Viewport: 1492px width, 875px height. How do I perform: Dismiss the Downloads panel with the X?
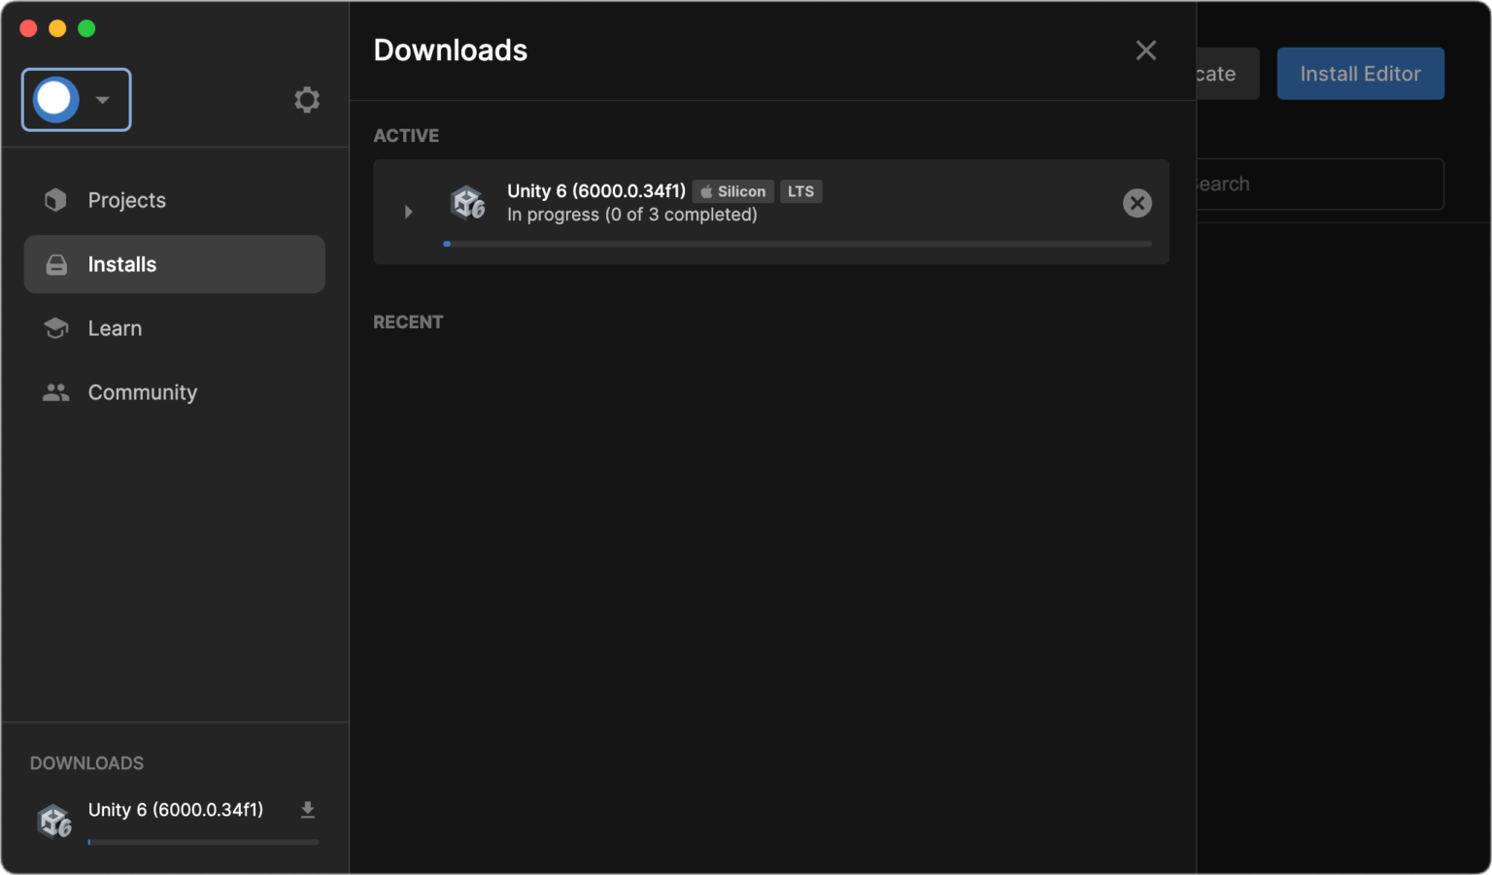tap(1145, 50)
